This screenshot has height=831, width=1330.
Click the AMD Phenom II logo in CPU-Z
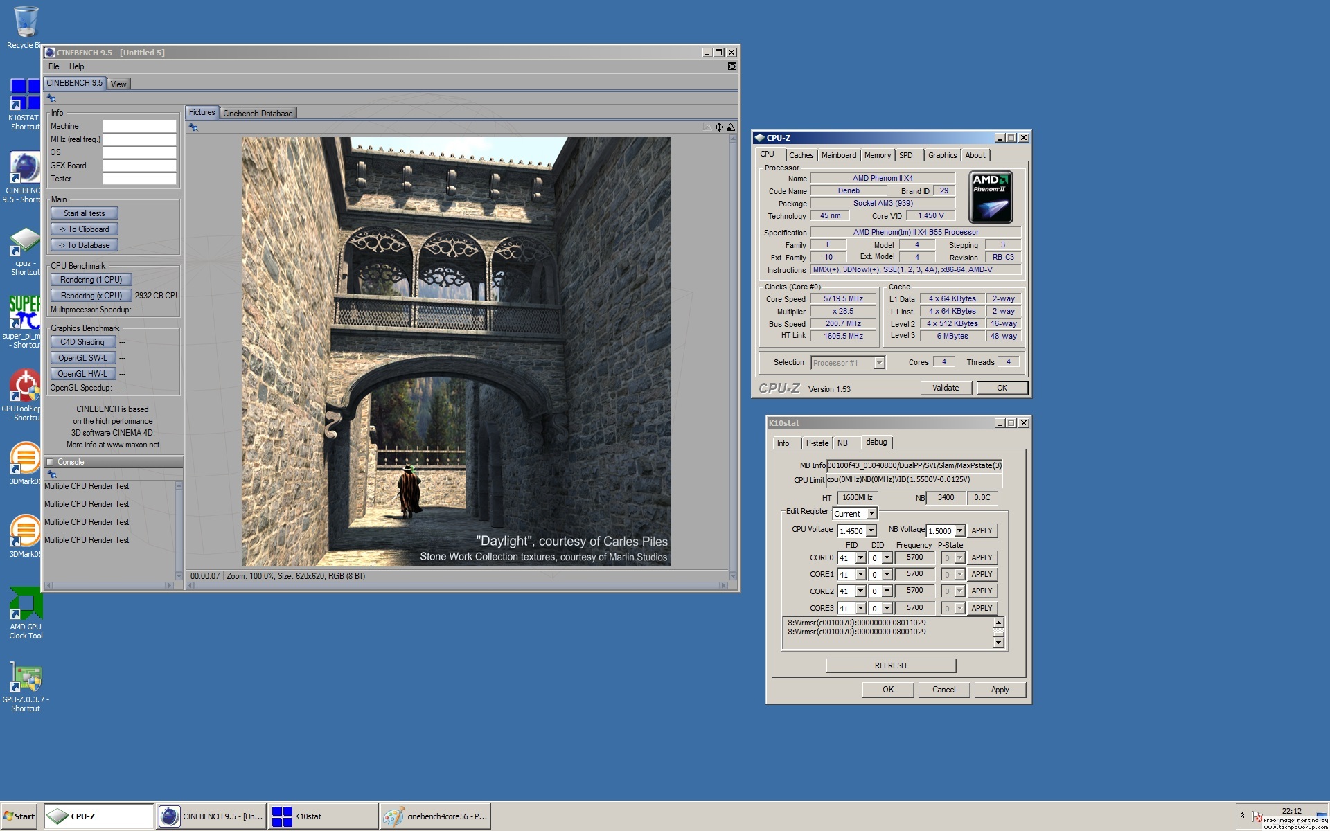[x=991, y=197]
